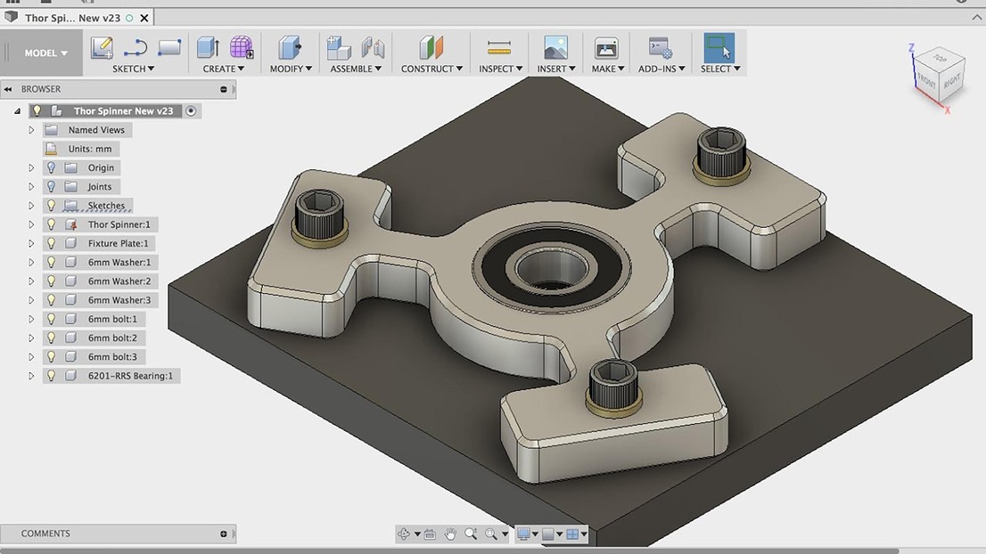Select the Extrude tool icon in Create
Image resolution: width=986 pixels, height=554 pixels.
208,48
